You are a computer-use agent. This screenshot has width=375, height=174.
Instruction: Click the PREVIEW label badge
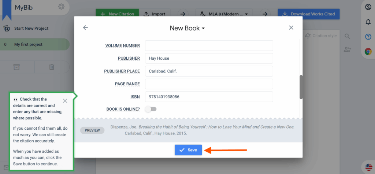(x=92, y=130)
